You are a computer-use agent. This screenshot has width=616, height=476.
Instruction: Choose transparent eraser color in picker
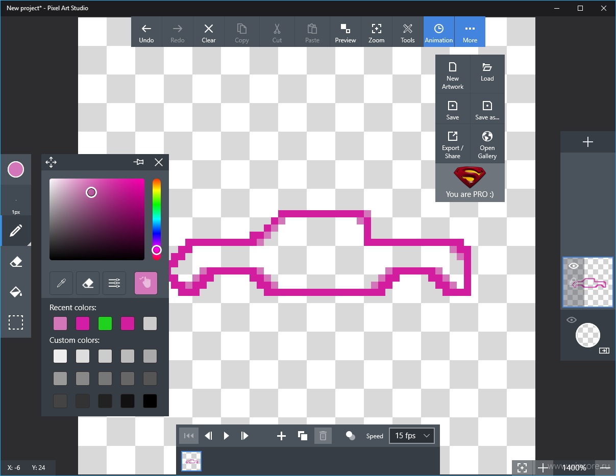click(x=88, y=283)
